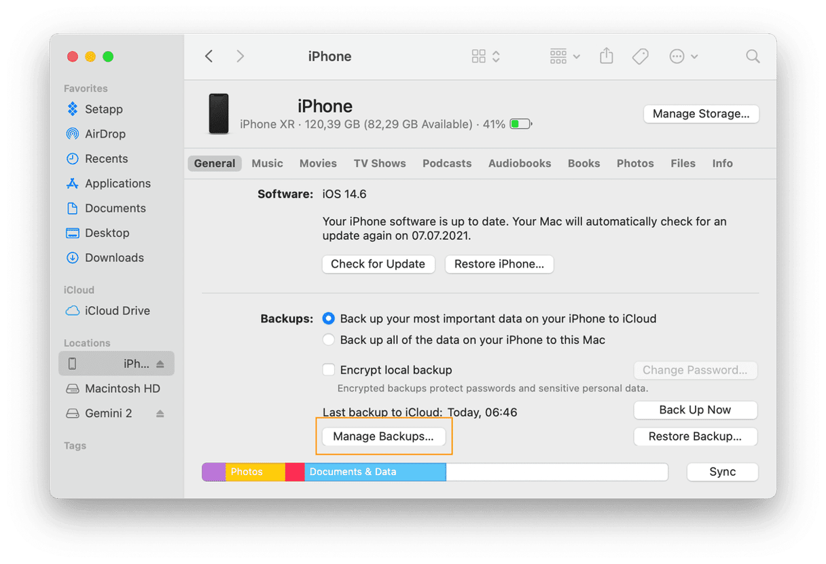Open Documents in the sidebar
The height and width of the screenshot is (564, 826).
point(115,208)
